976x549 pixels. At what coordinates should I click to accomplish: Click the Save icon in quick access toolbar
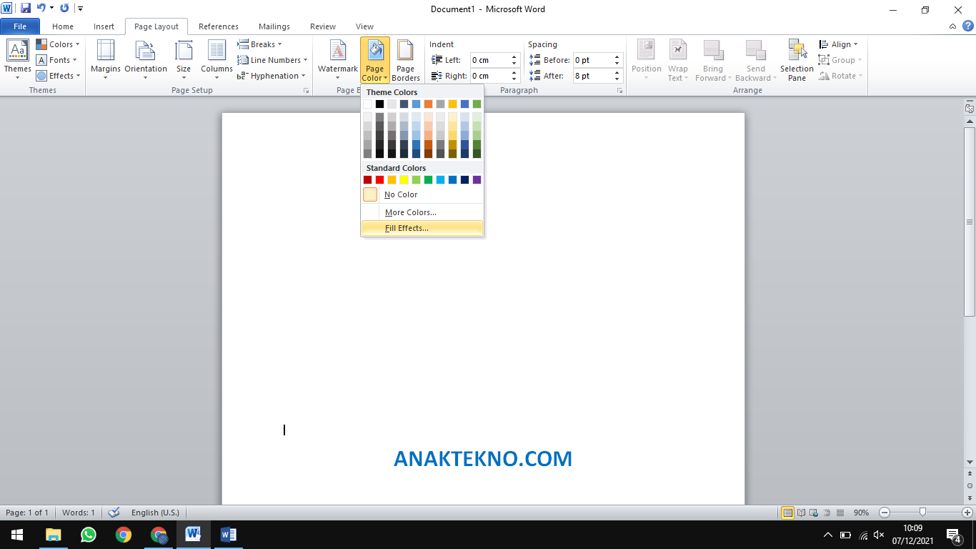[26, 9]
